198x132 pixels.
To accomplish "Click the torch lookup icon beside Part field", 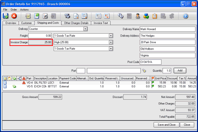I will pyautogui.click(x=144, y=71).
